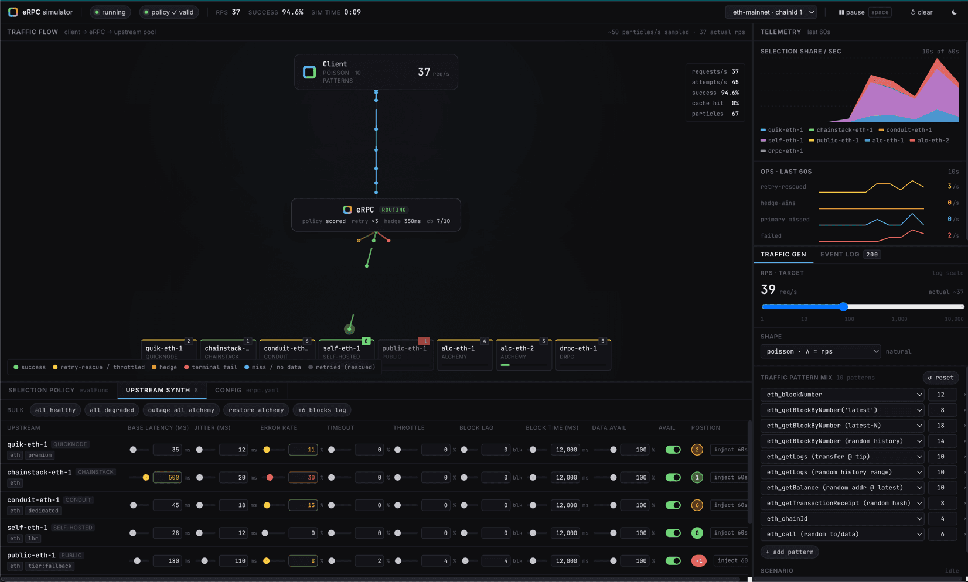Click the self-eth-1 chart legend entry

click(782, 141)
